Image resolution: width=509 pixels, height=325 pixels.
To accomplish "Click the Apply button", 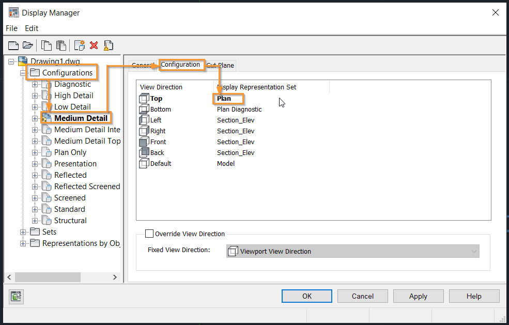I will [418, 296].
